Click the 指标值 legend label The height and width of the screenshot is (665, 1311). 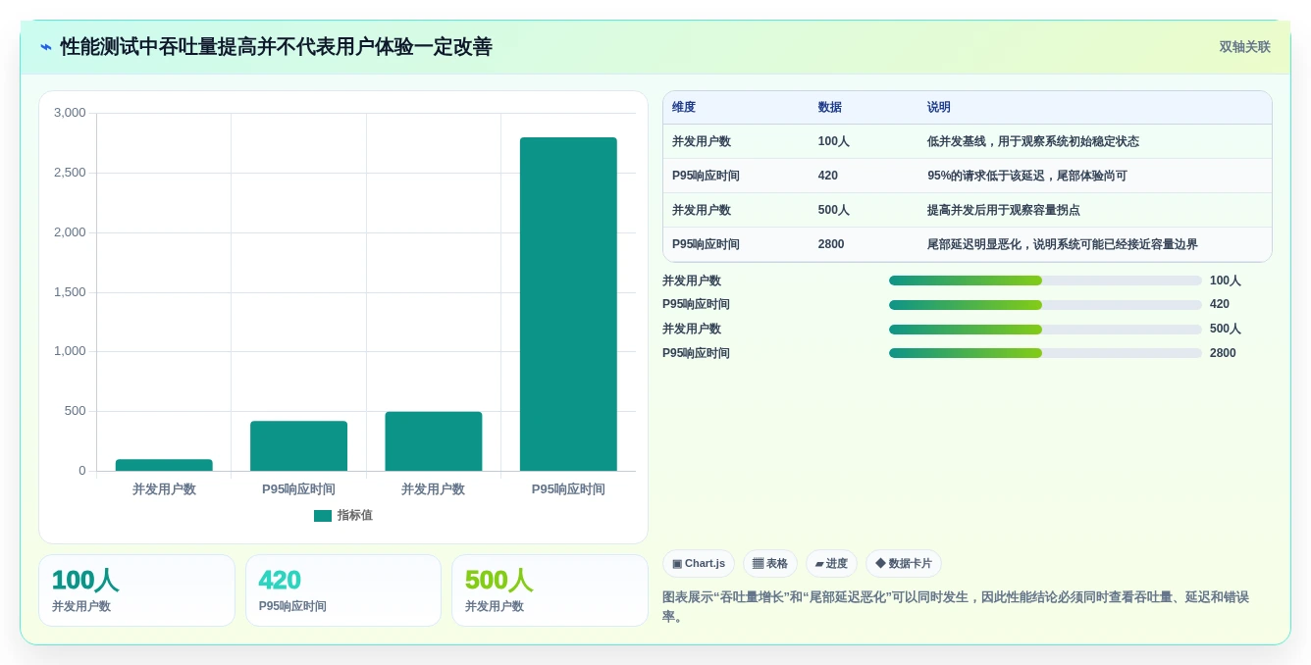[355, 516]
